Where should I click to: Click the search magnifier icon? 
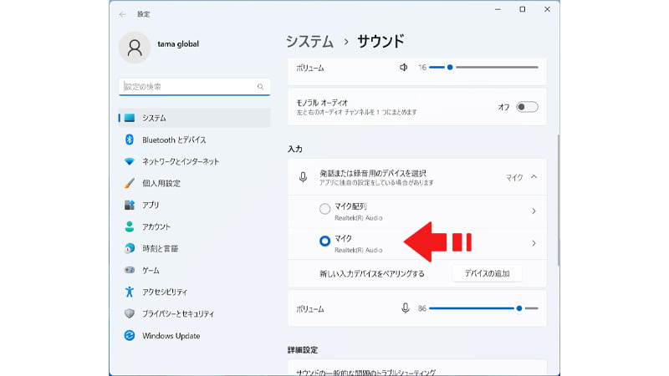click(260, 86)
